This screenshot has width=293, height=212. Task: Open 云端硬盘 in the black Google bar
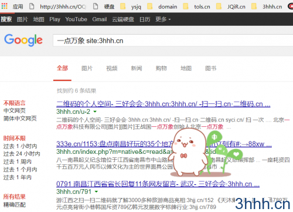tap(123, 19)
